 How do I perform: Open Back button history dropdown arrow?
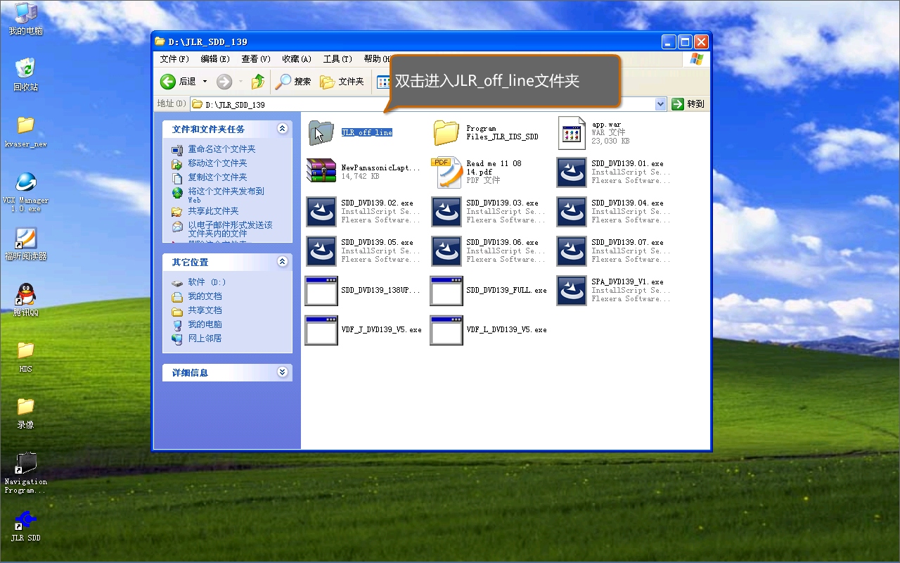205,82
